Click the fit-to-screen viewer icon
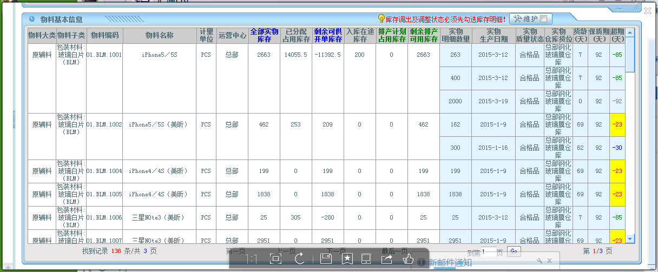Screen dimensions: 658x272 (275, 259)
